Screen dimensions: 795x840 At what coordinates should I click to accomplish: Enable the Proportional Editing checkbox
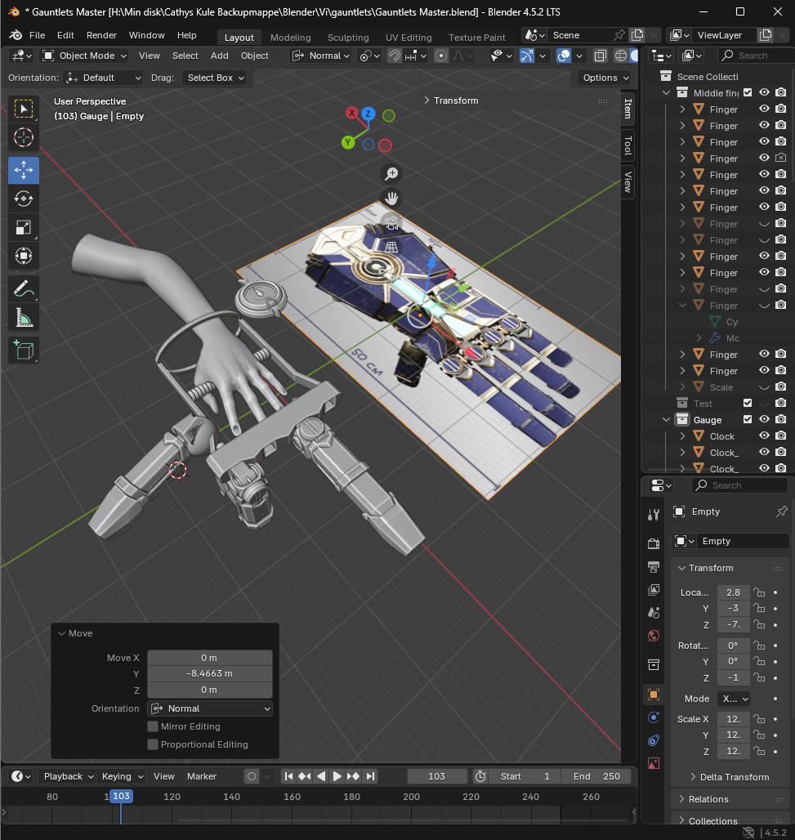(x=153, y=744)
